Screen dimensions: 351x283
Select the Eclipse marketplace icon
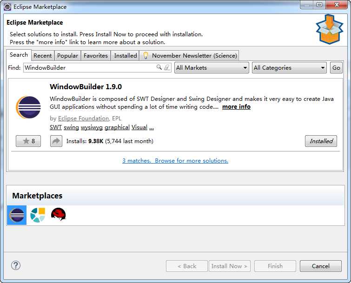pyautogui.click(x=17, y=215)
